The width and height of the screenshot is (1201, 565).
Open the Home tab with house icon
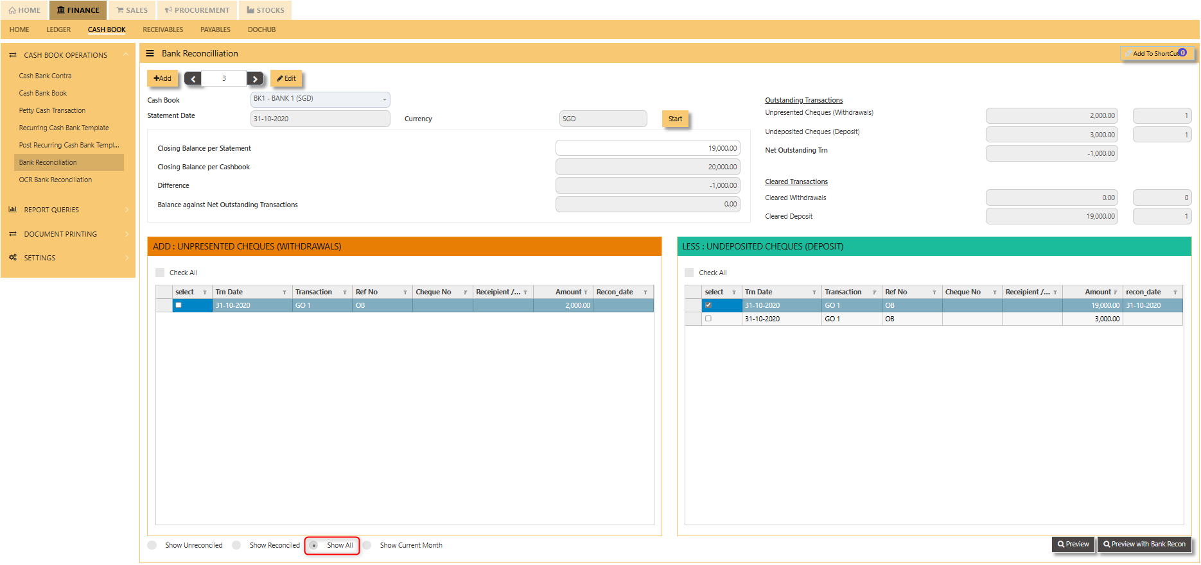(x=24, y=10)
